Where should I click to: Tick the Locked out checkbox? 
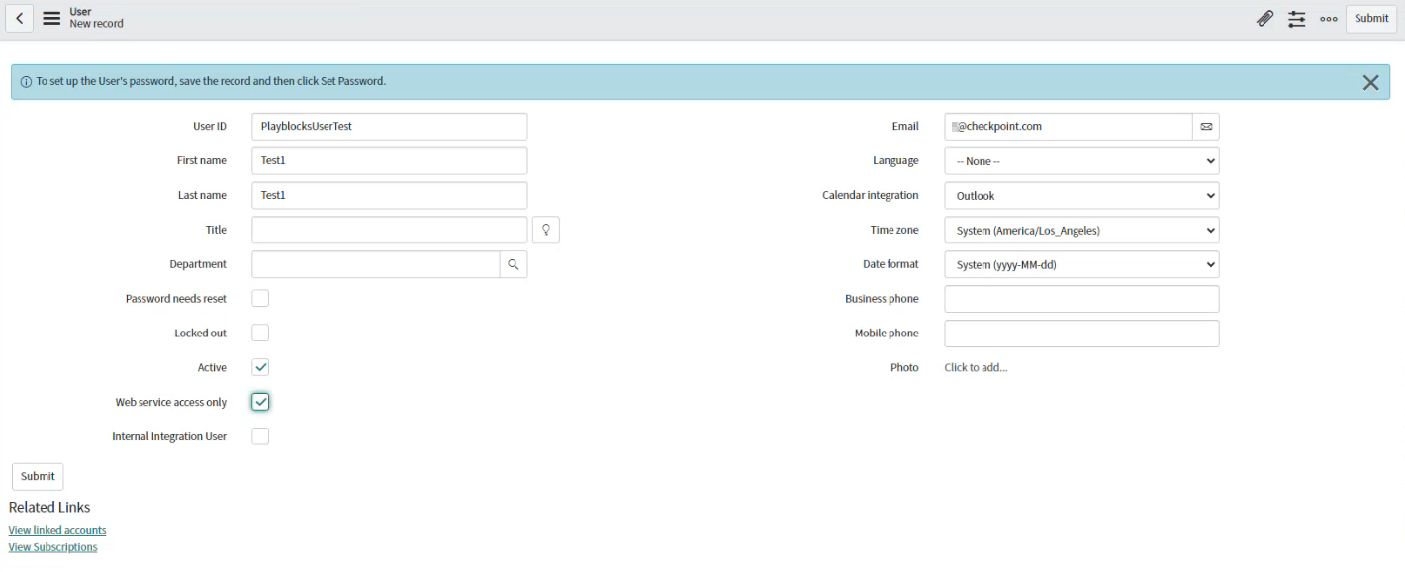[x=260, y=333]
